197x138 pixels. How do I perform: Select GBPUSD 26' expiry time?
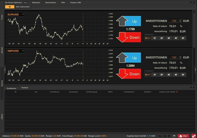pos(162,75)
